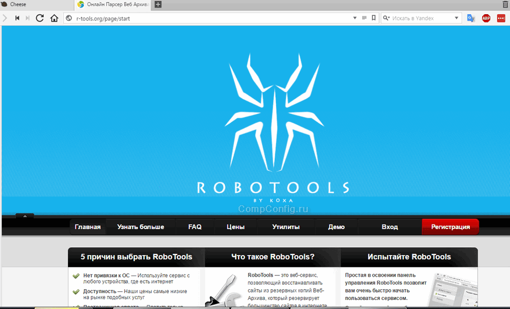Click the rewind navigation button

pos(17,18)
